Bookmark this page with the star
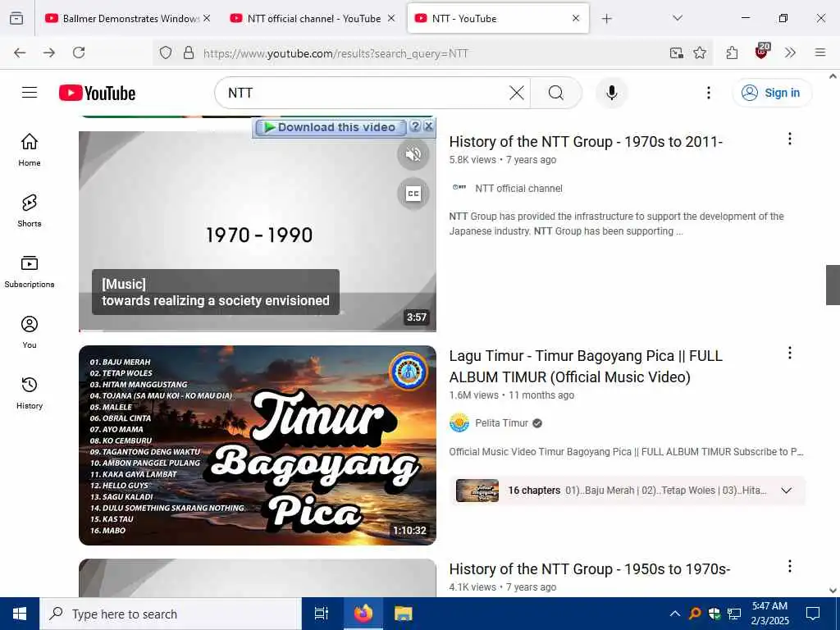Viewport: 840px width, 630px height. click(700, 52)
